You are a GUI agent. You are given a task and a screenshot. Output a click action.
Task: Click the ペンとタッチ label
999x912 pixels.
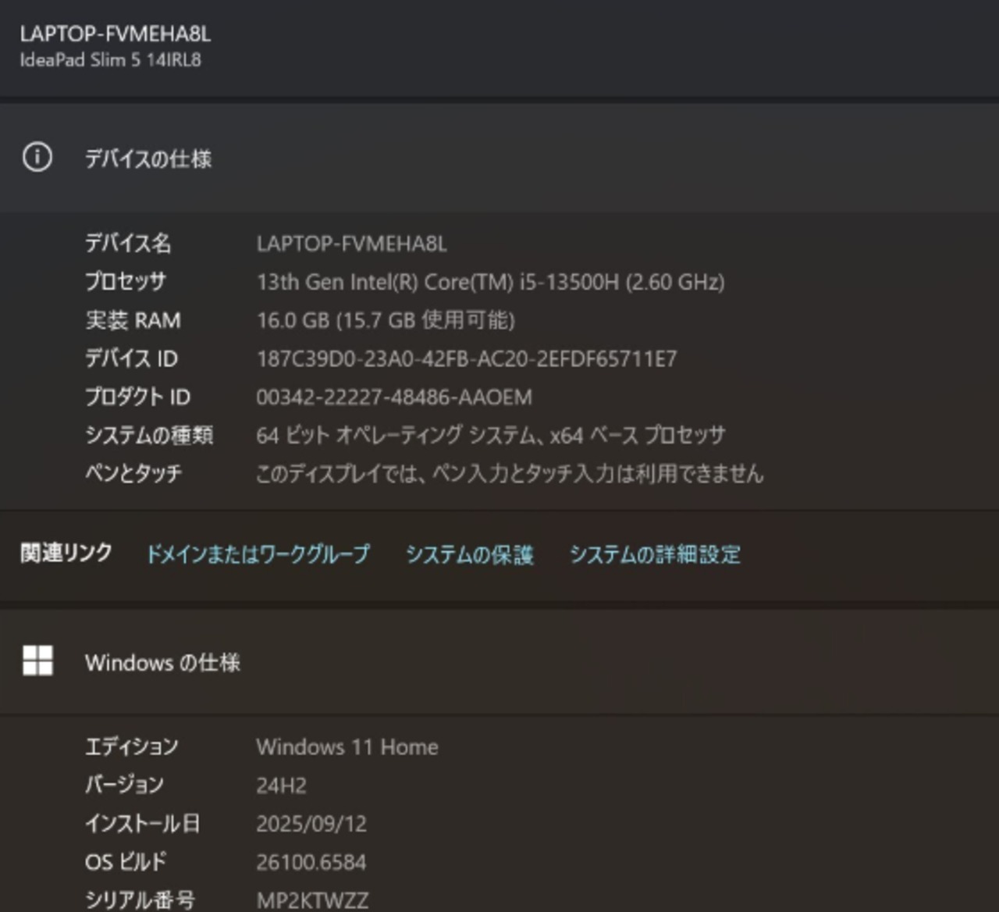[133, 473]
